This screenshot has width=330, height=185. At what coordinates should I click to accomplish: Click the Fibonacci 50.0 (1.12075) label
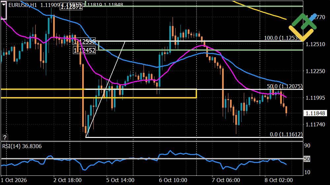pyautogui.click(x=285, y=86)
